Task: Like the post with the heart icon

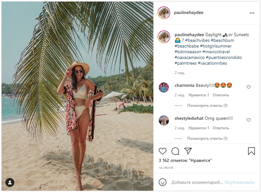Action: pyautogui.click(x=162, y=151)
